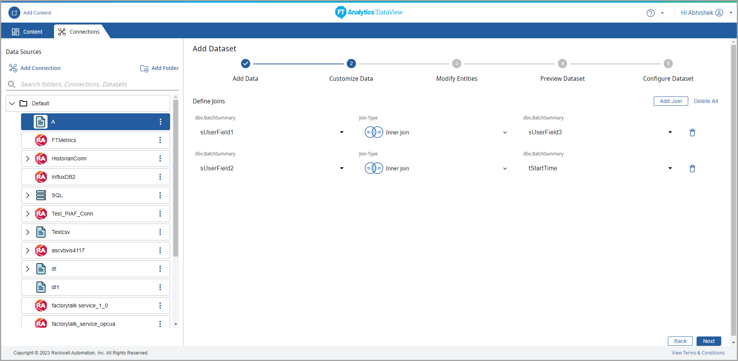Collapse the Default folder

[12, 103]
